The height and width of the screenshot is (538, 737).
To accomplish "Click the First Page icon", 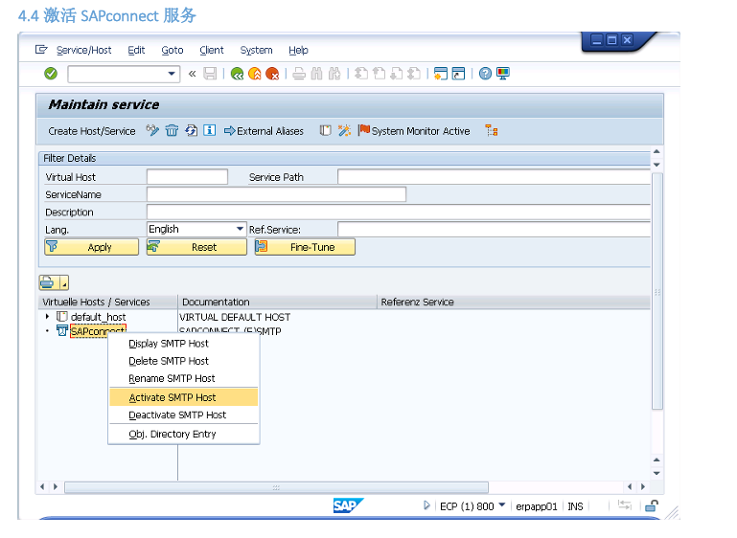I will click(x=361, y=74).
